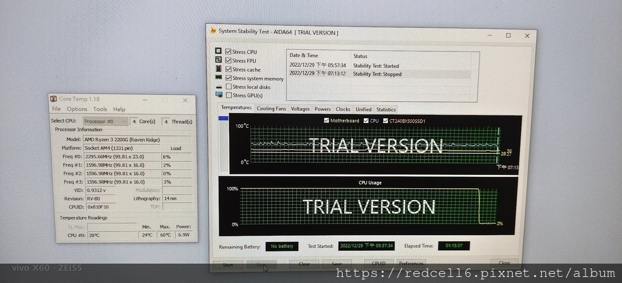Click the CPUID value '0x810F10'
The height and width of the screenshot is (283, 622).
point(100,207)
